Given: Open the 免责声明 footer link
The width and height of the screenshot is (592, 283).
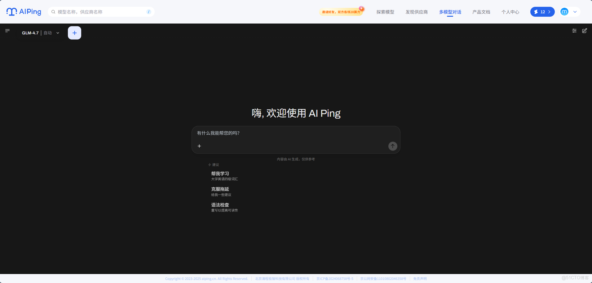Looking at the screenshot, I should [420, 279].
